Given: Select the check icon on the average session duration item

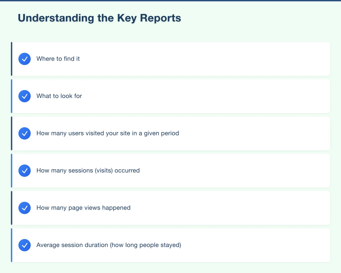Looking at the screenshot, I should click(x=24, y=245).
